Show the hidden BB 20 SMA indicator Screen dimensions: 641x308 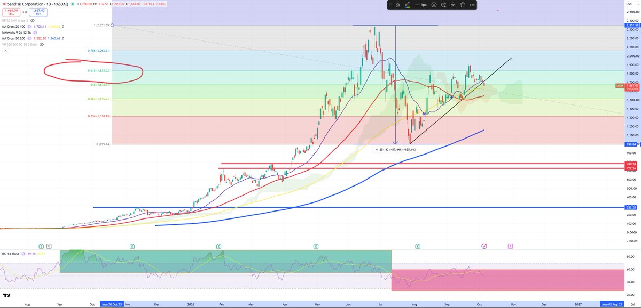(33, 20)
